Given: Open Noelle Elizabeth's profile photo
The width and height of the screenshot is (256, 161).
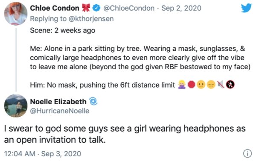Looking at the screenshot, I should click(16, 106).
